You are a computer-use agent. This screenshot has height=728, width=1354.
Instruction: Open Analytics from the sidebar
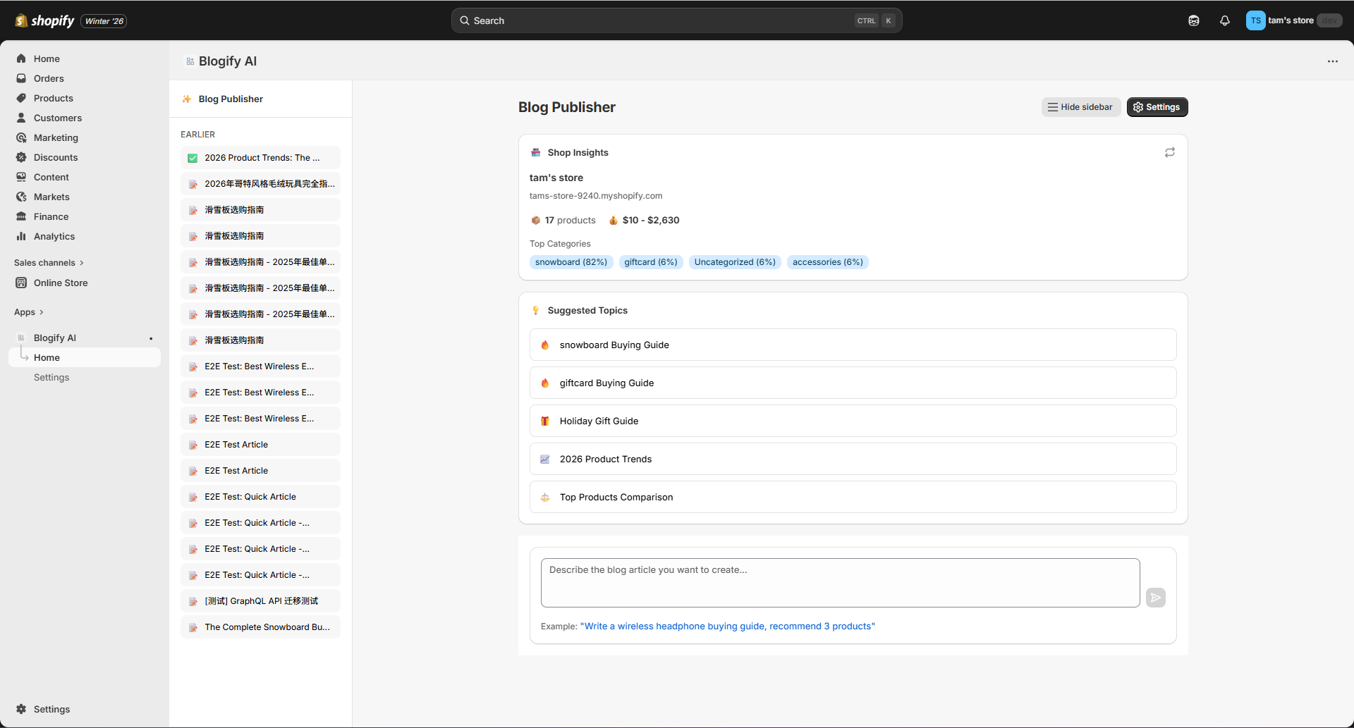point(54,236)
